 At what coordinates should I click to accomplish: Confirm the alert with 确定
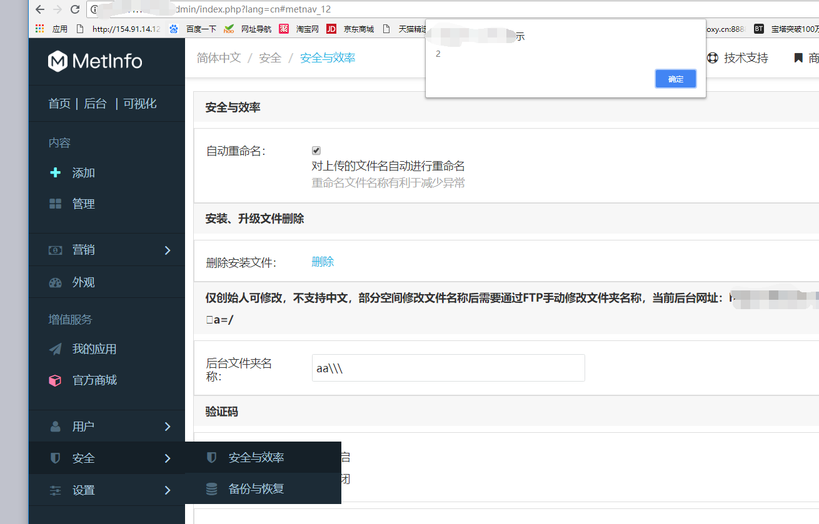676,79
